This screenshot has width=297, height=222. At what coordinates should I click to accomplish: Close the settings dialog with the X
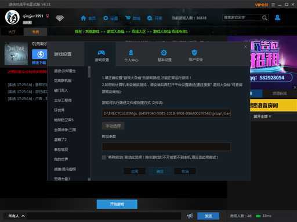245,47
